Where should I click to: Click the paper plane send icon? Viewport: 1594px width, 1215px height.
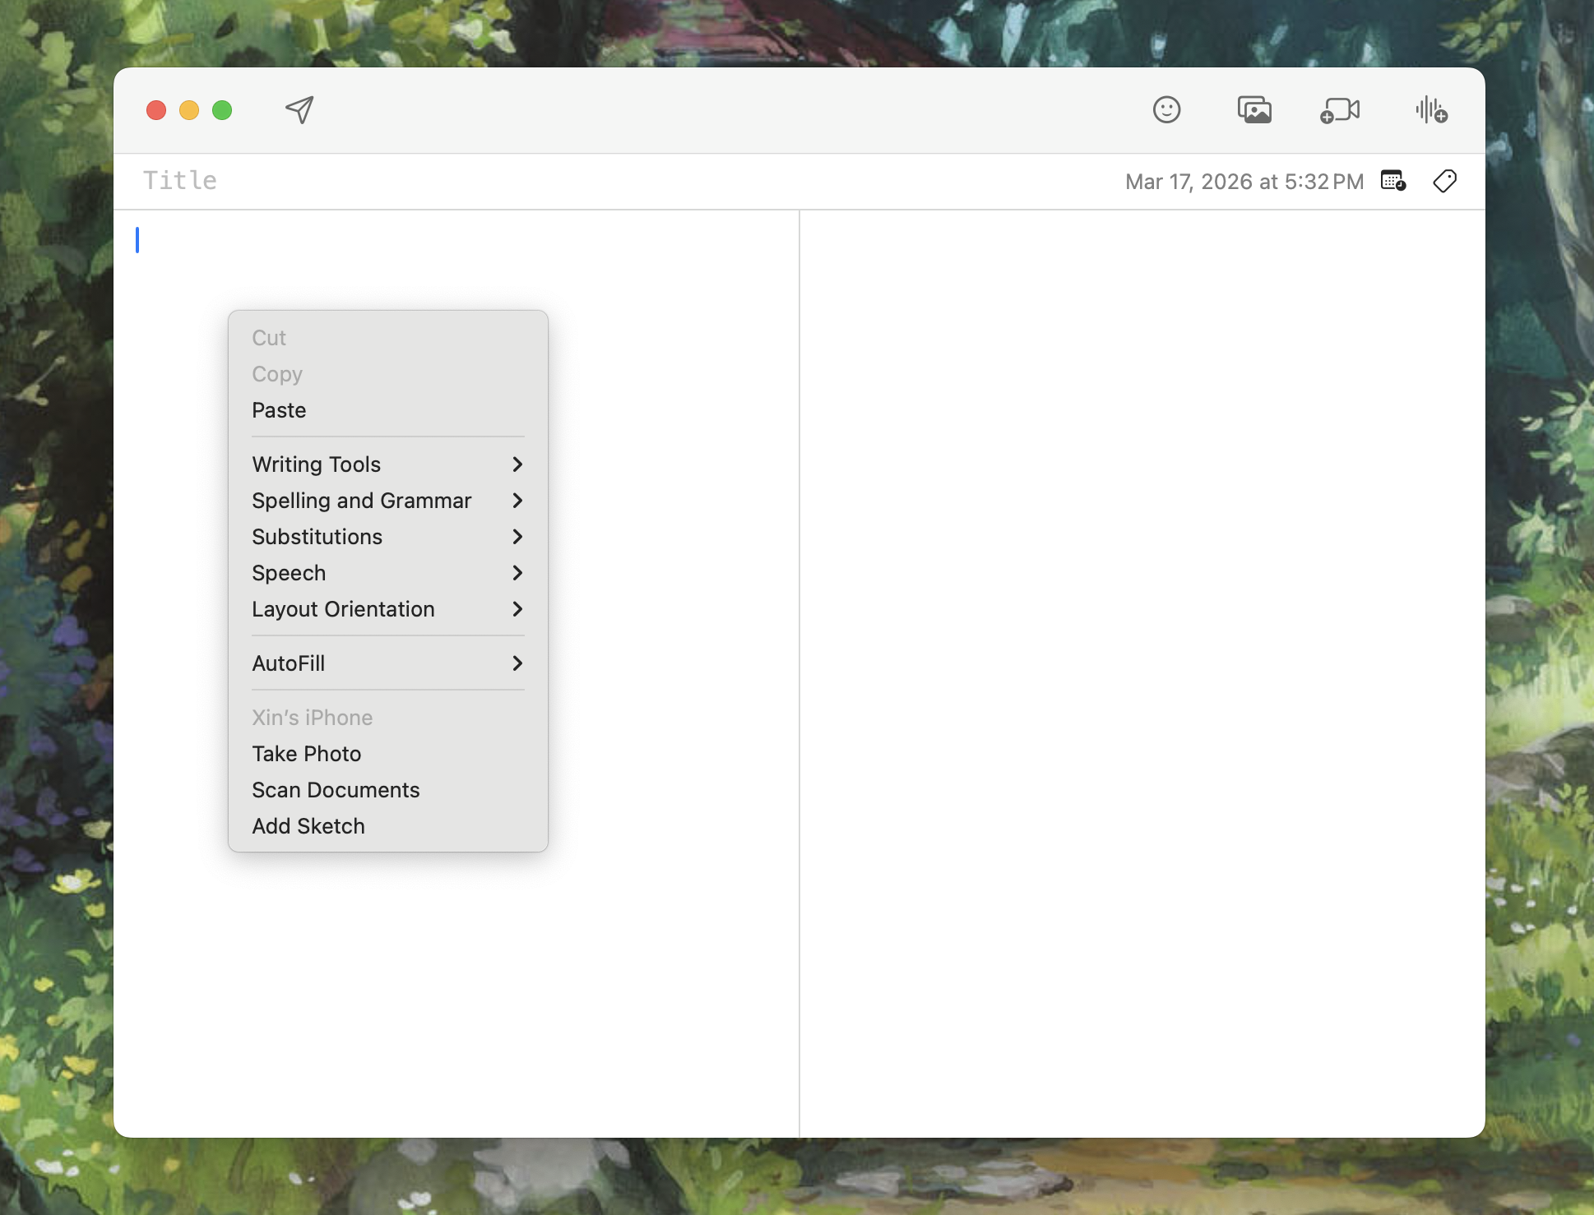point(299,109)
